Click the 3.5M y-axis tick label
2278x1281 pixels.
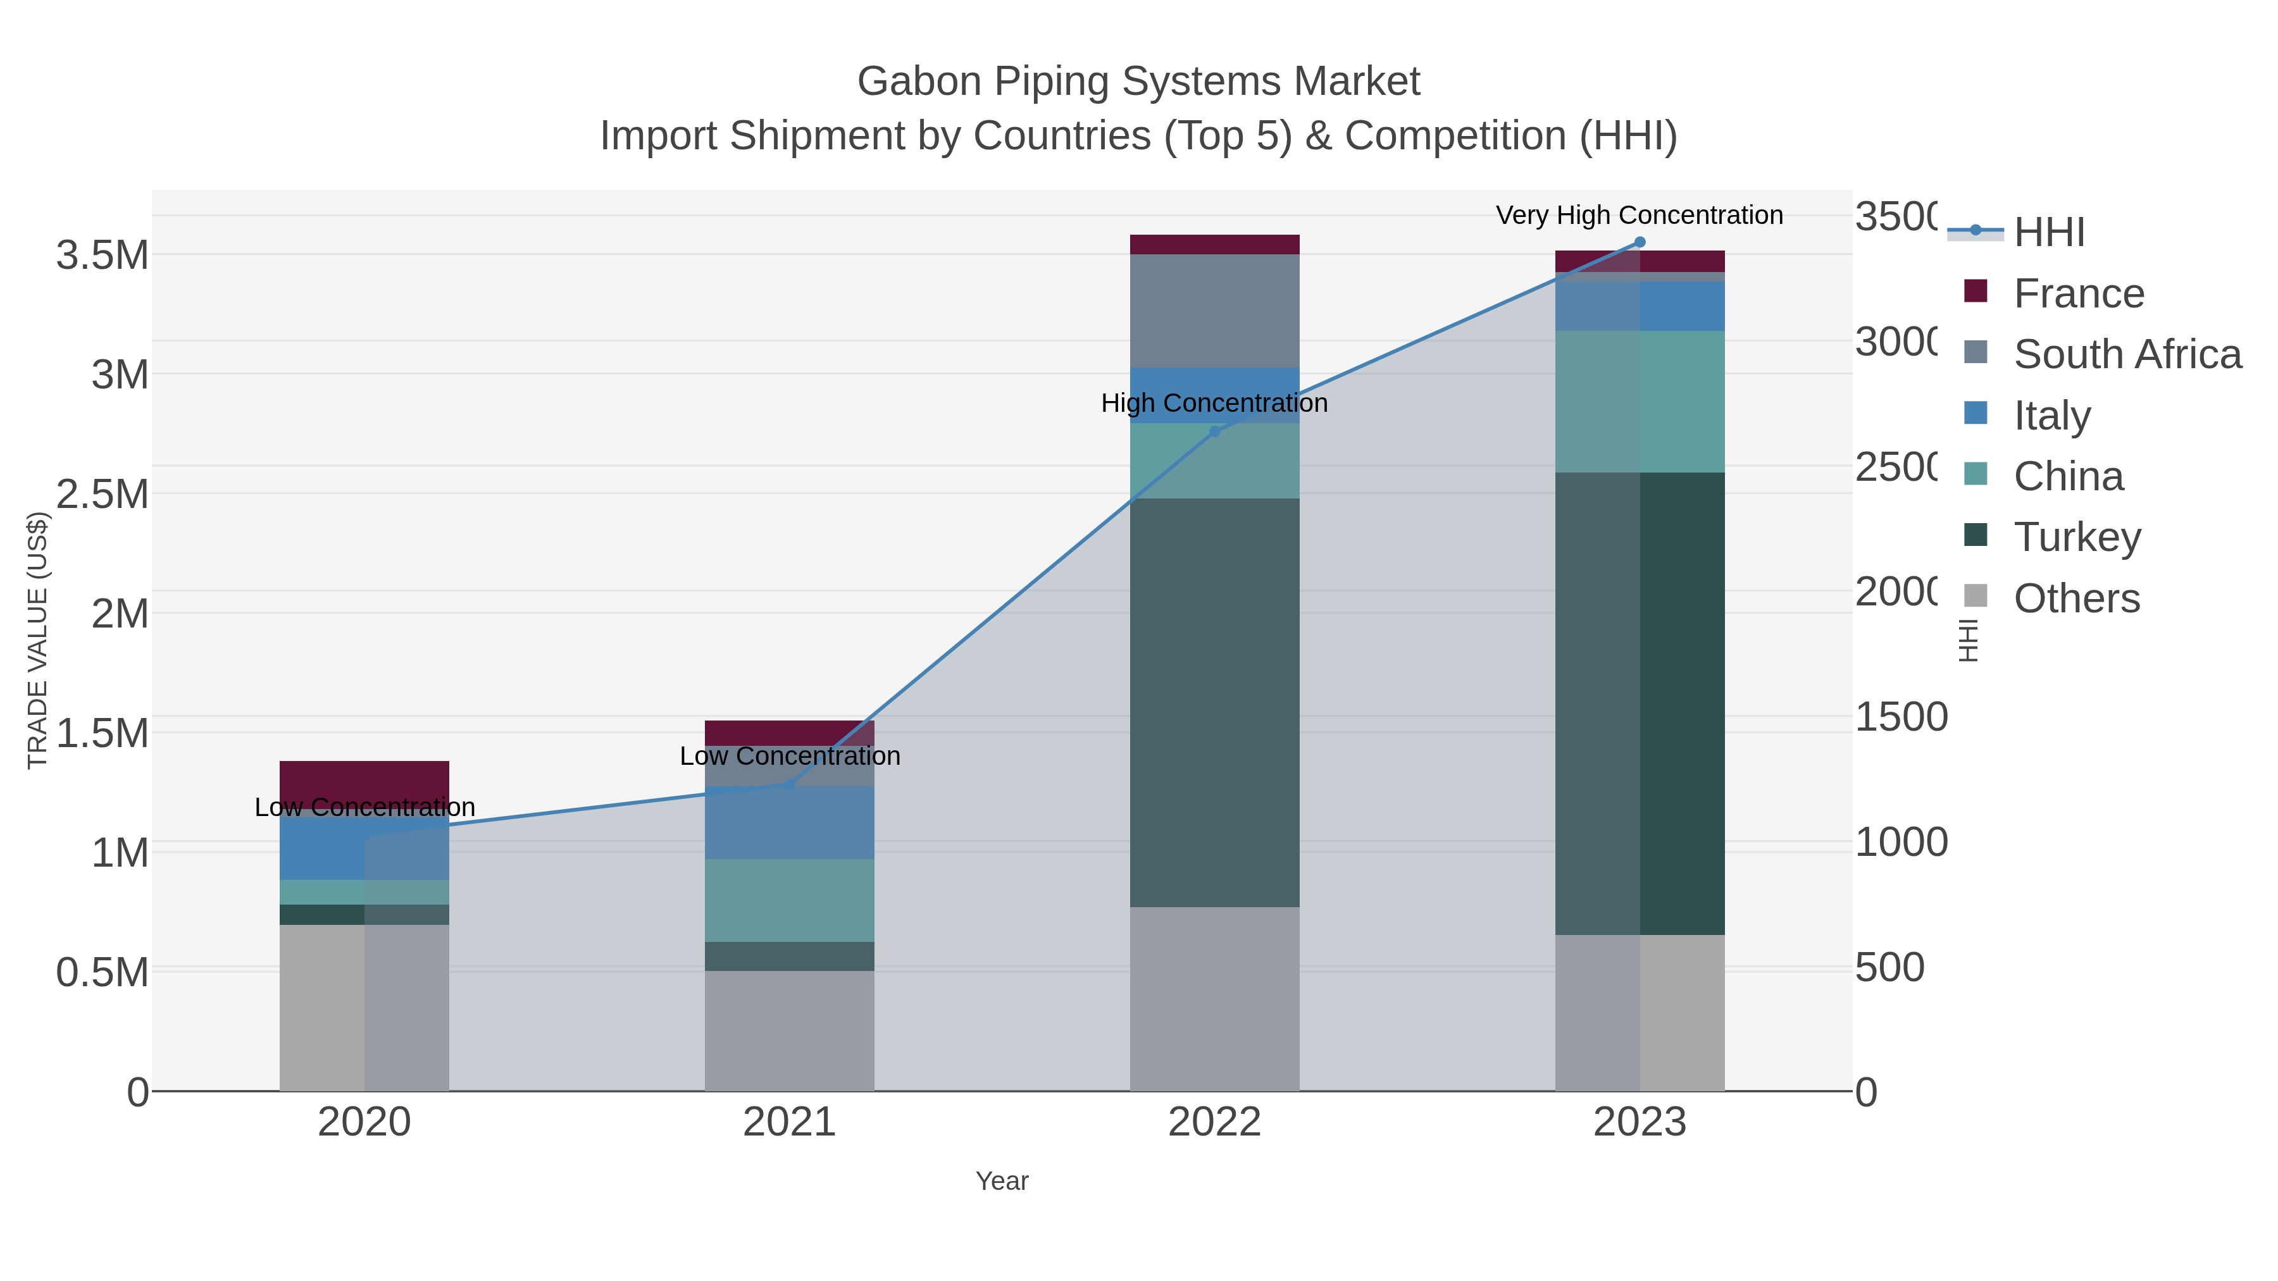[x=103, y=256]
